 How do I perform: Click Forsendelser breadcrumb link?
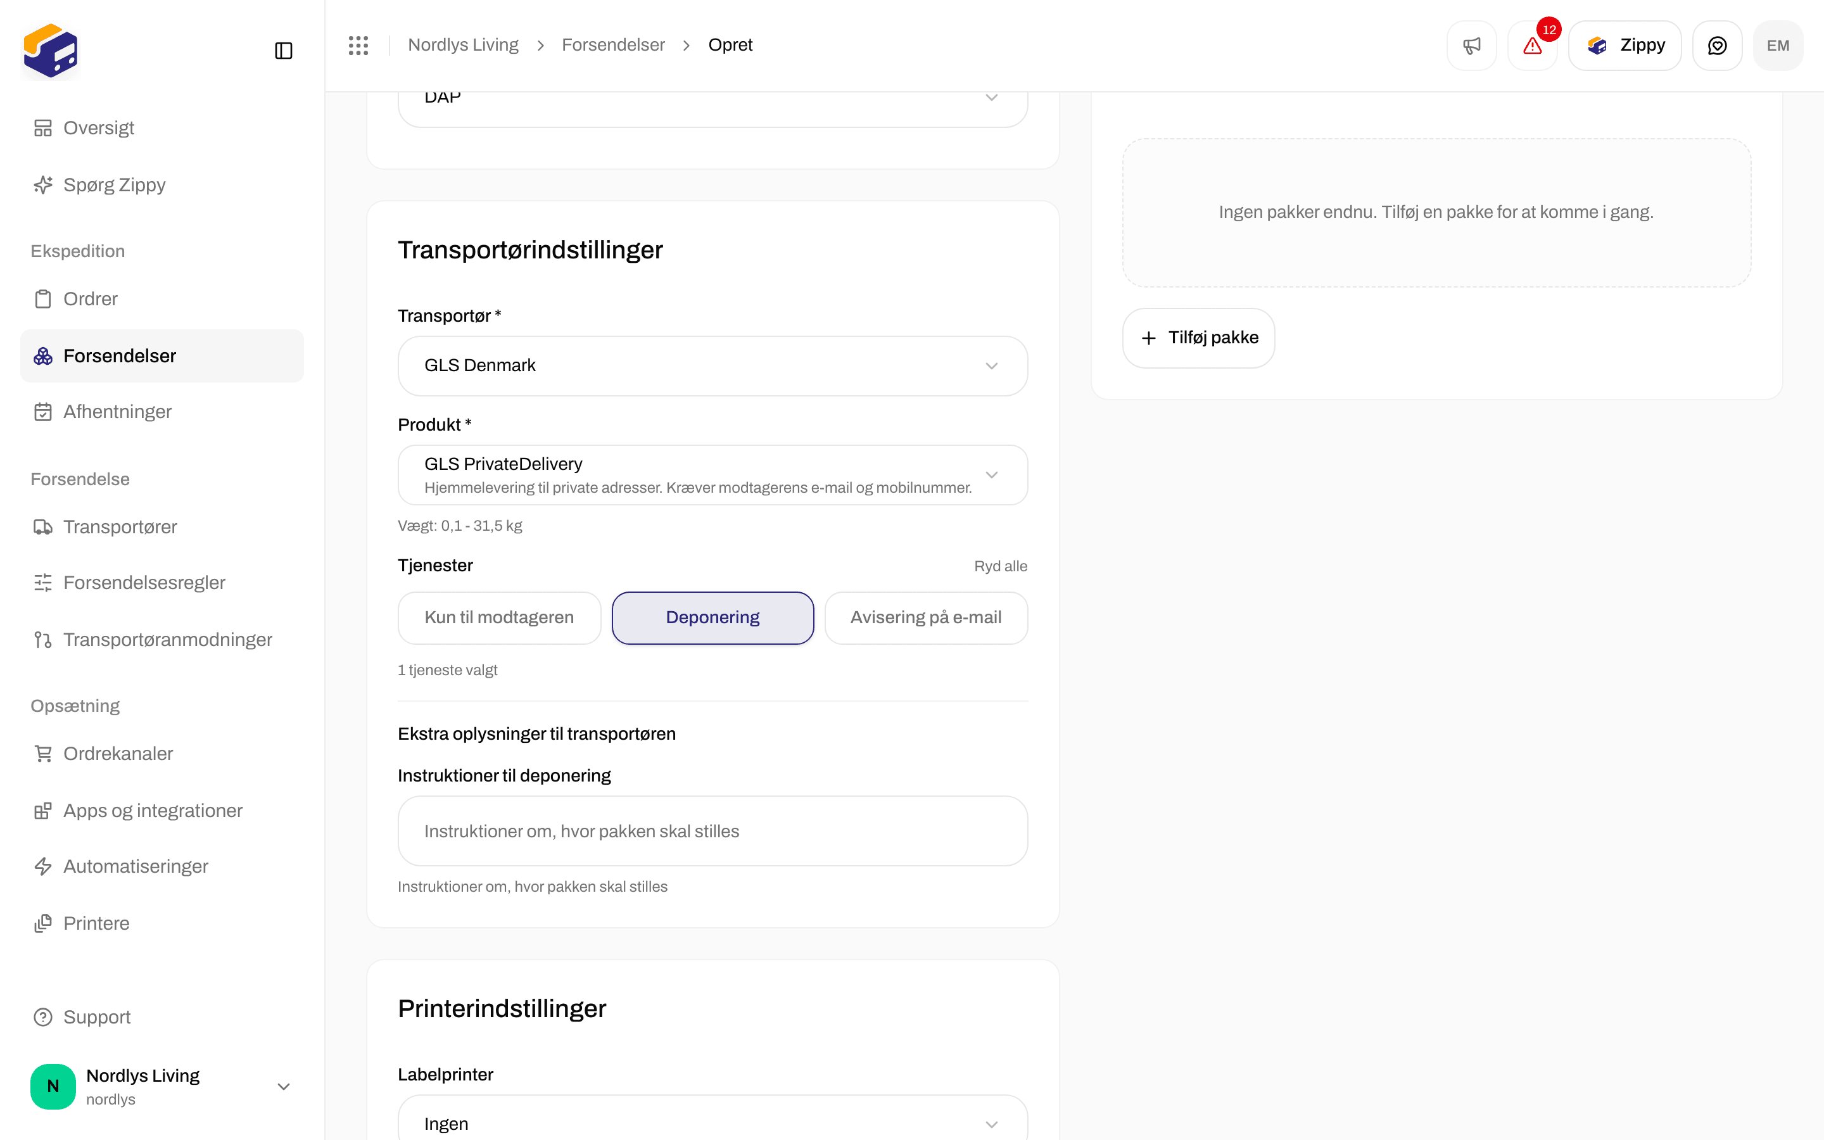pos(613,45)
